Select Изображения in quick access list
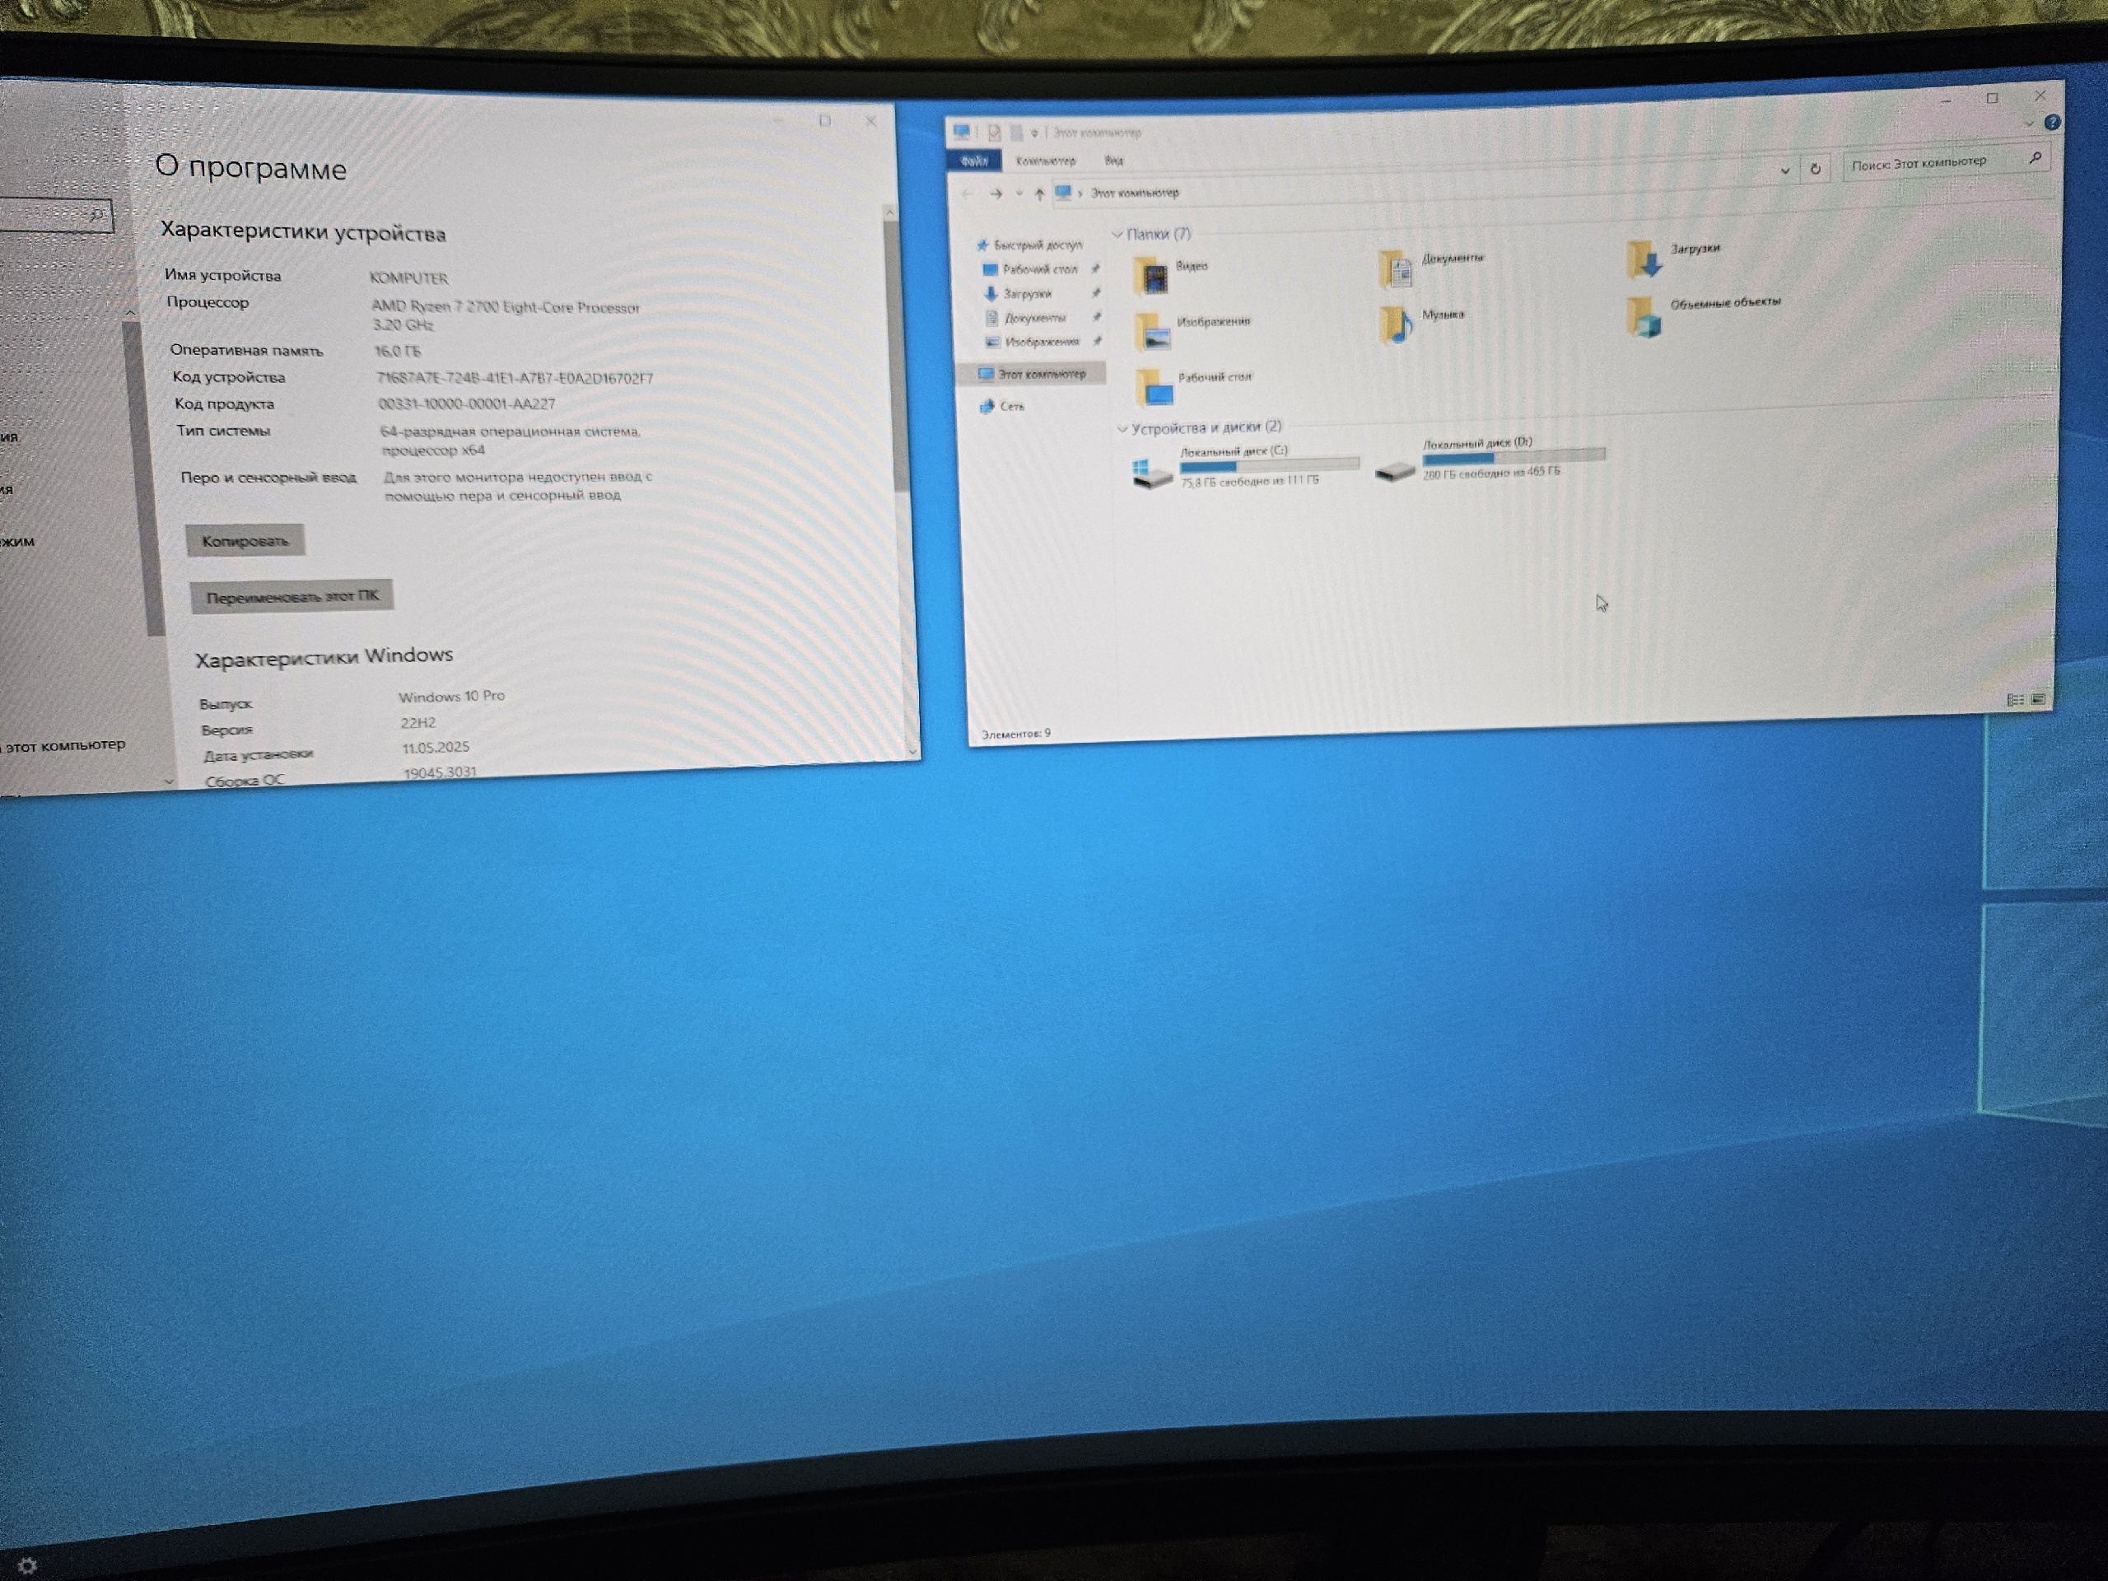The image size is (2108, 1581). tap(1032, 341)
